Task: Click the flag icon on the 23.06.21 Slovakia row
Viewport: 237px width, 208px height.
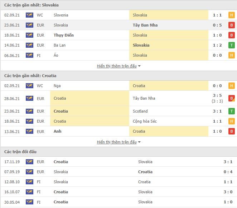Action: (29, 25)
